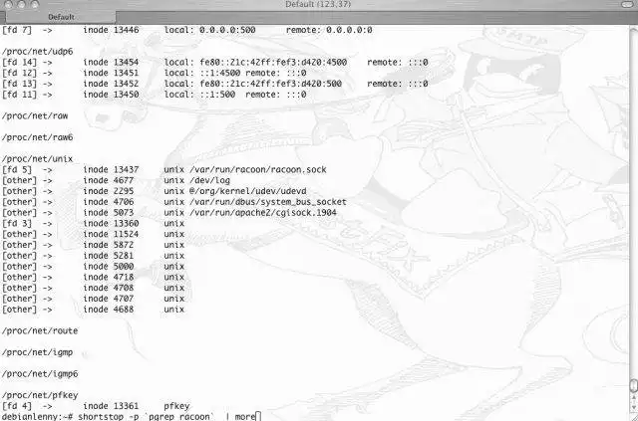Click the /proc/net/unix heading
This screenshot has width=638, height=421.
click(37, 159)
